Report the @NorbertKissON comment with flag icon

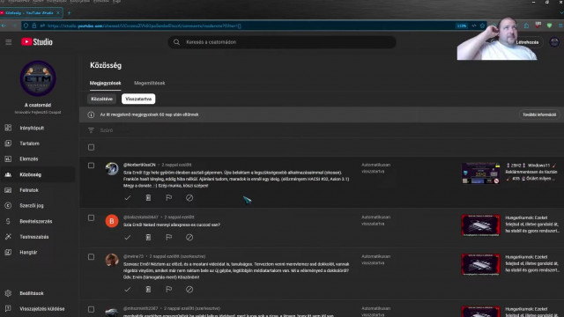168,198
